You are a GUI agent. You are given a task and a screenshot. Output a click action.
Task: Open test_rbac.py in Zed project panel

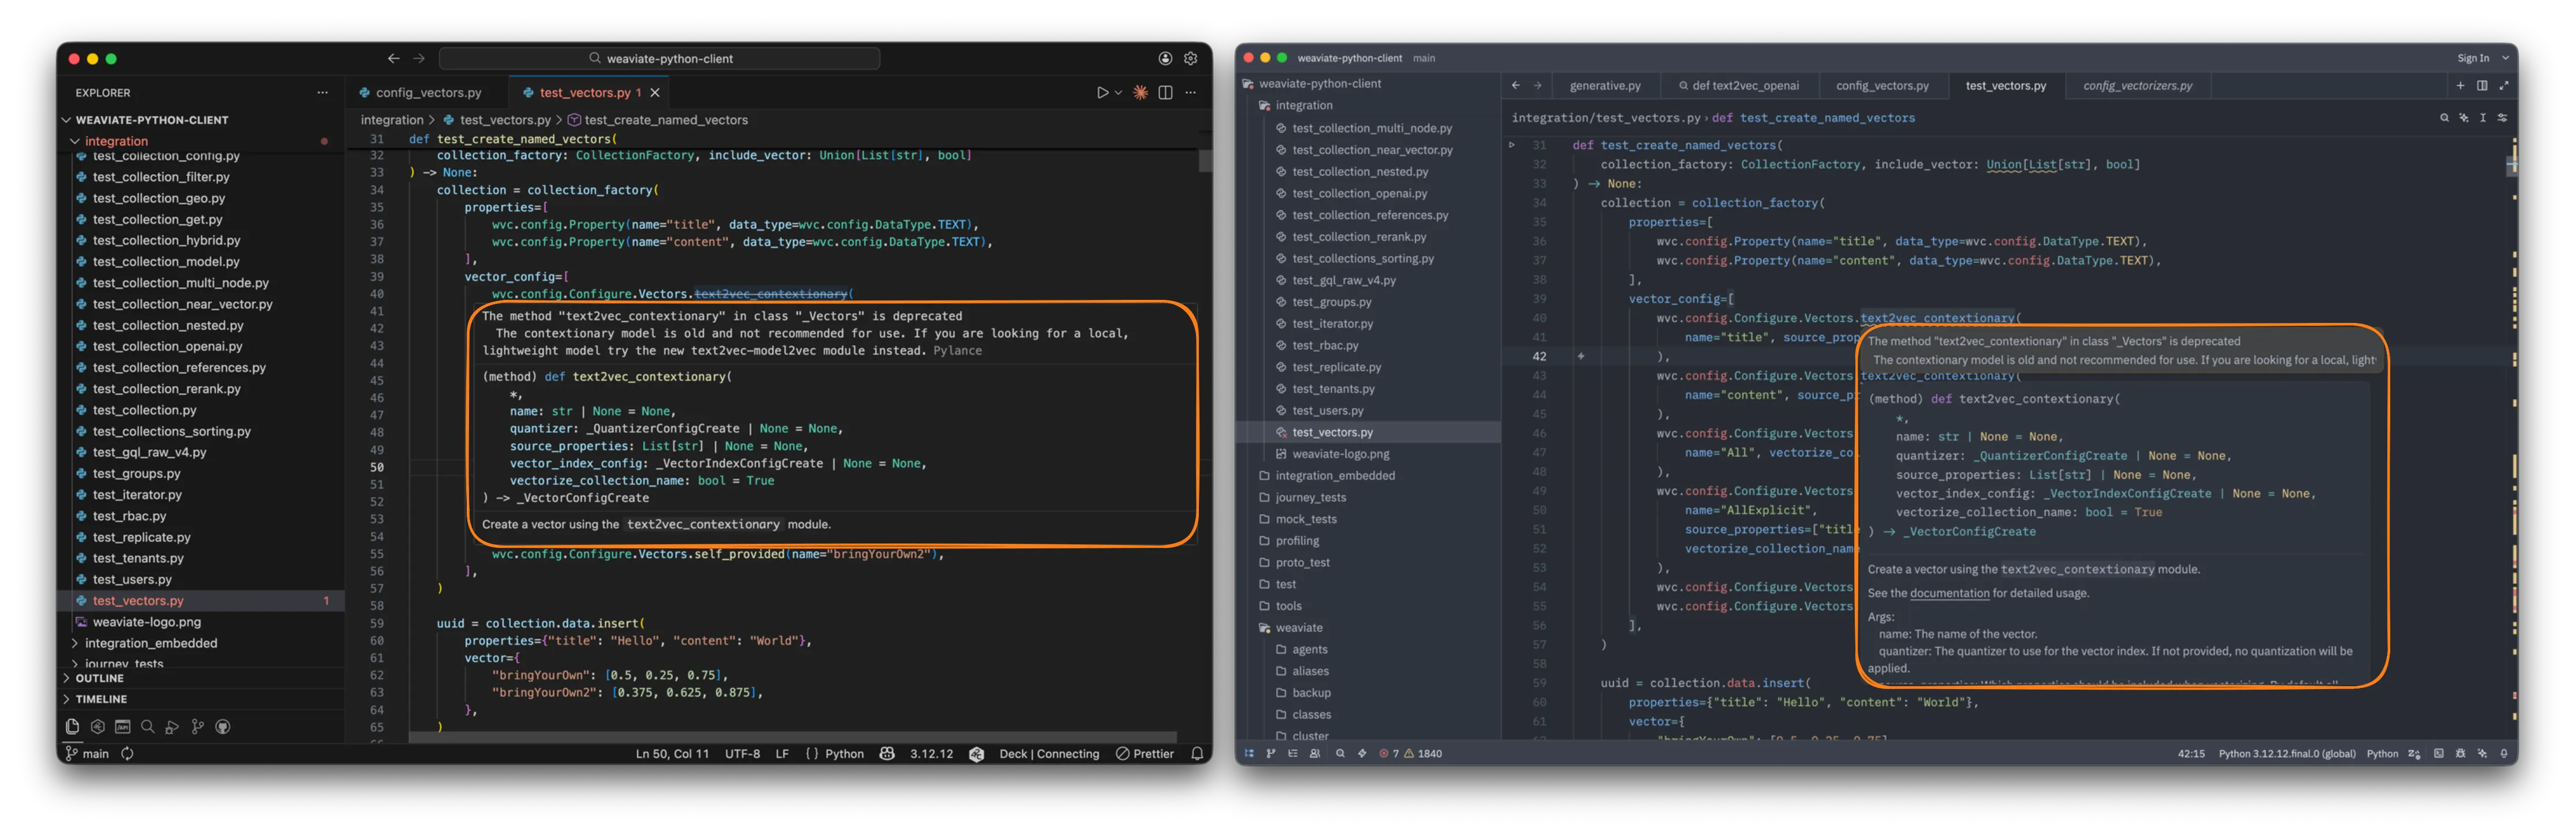(x=1324, y=346)
